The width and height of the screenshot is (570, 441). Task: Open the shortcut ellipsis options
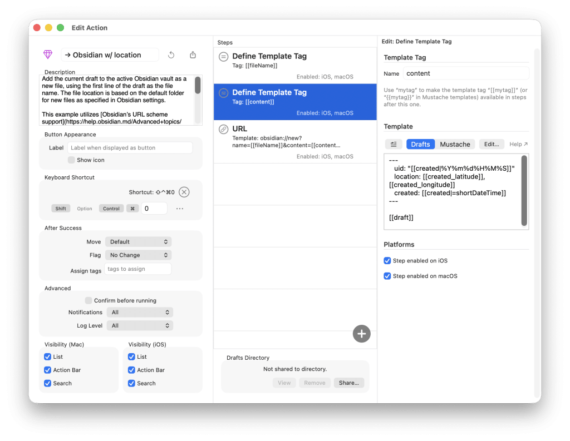[180, 209]
